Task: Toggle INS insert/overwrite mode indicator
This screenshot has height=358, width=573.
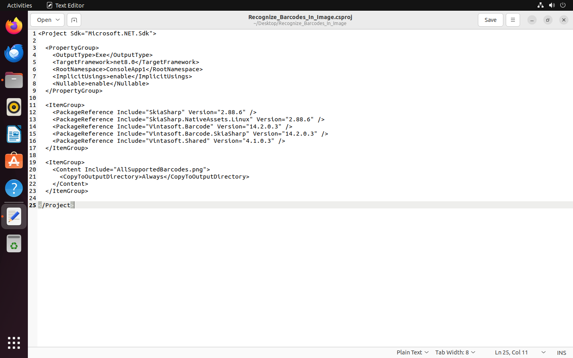Action: coord(561,352)
